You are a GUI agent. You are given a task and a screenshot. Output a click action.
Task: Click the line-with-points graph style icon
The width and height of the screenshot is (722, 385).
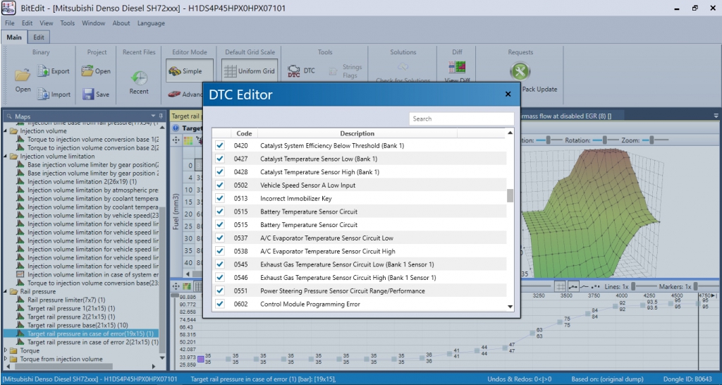[573, 286]
